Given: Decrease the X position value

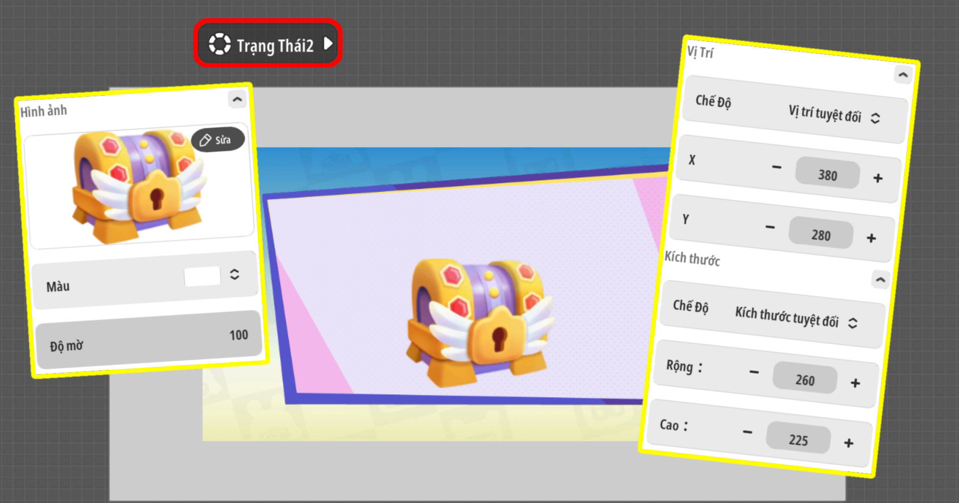Looking at the screenshot, I should (776, 167).
